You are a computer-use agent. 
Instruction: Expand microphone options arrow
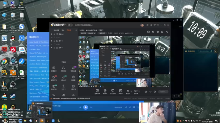pos(131,91)
